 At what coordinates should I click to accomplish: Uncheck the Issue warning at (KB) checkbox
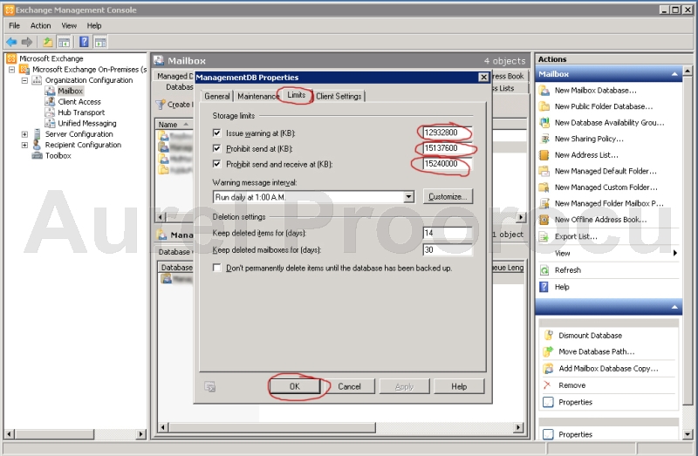[216, 133]
